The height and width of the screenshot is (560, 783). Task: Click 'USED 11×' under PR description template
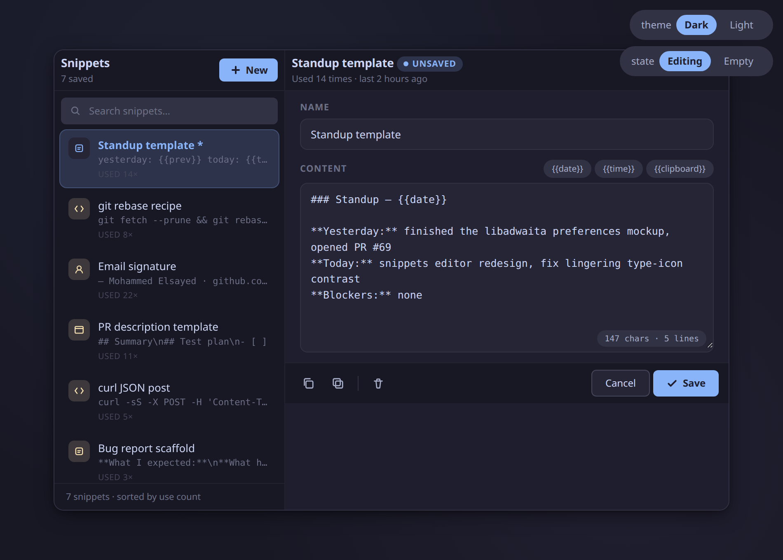[118, 356]
